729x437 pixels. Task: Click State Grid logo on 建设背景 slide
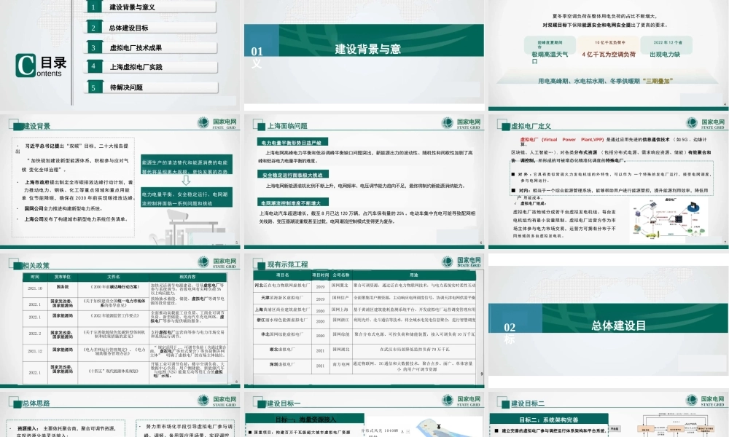217,123
